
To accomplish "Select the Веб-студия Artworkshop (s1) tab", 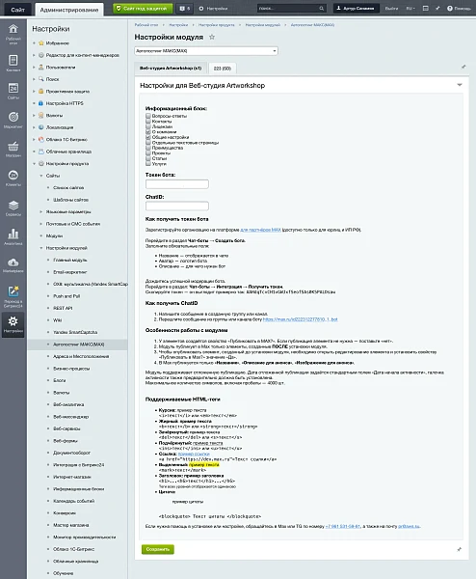I will [x=171, y=69].
